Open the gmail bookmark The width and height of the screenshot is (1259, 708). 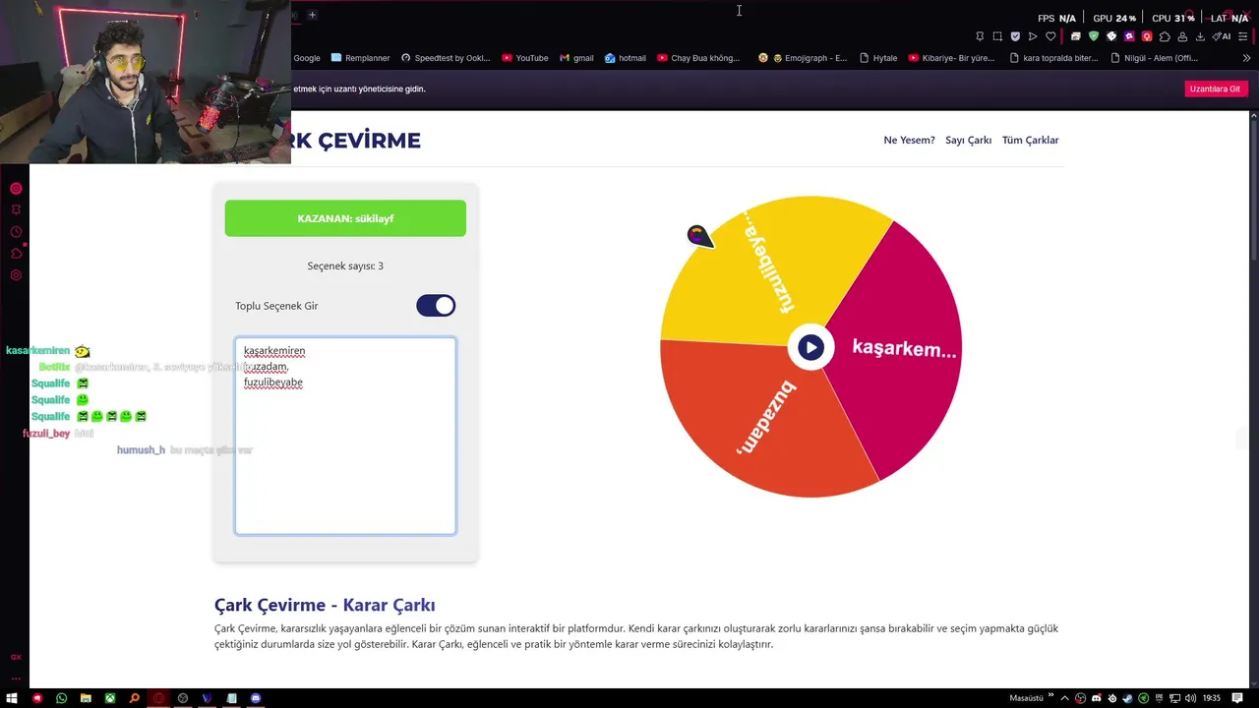576,58
